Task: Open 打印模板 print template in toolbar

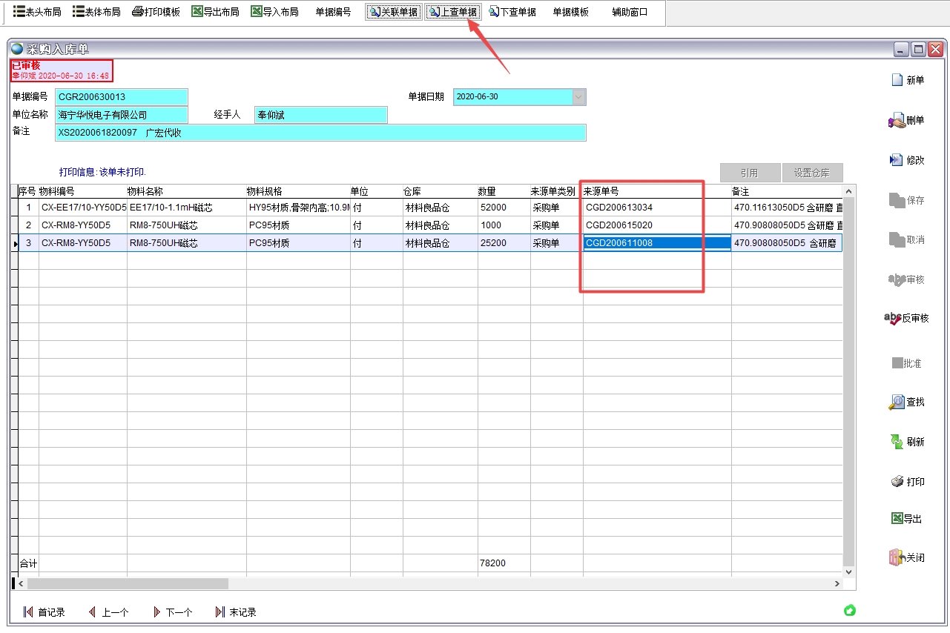Action: [156, 12]
